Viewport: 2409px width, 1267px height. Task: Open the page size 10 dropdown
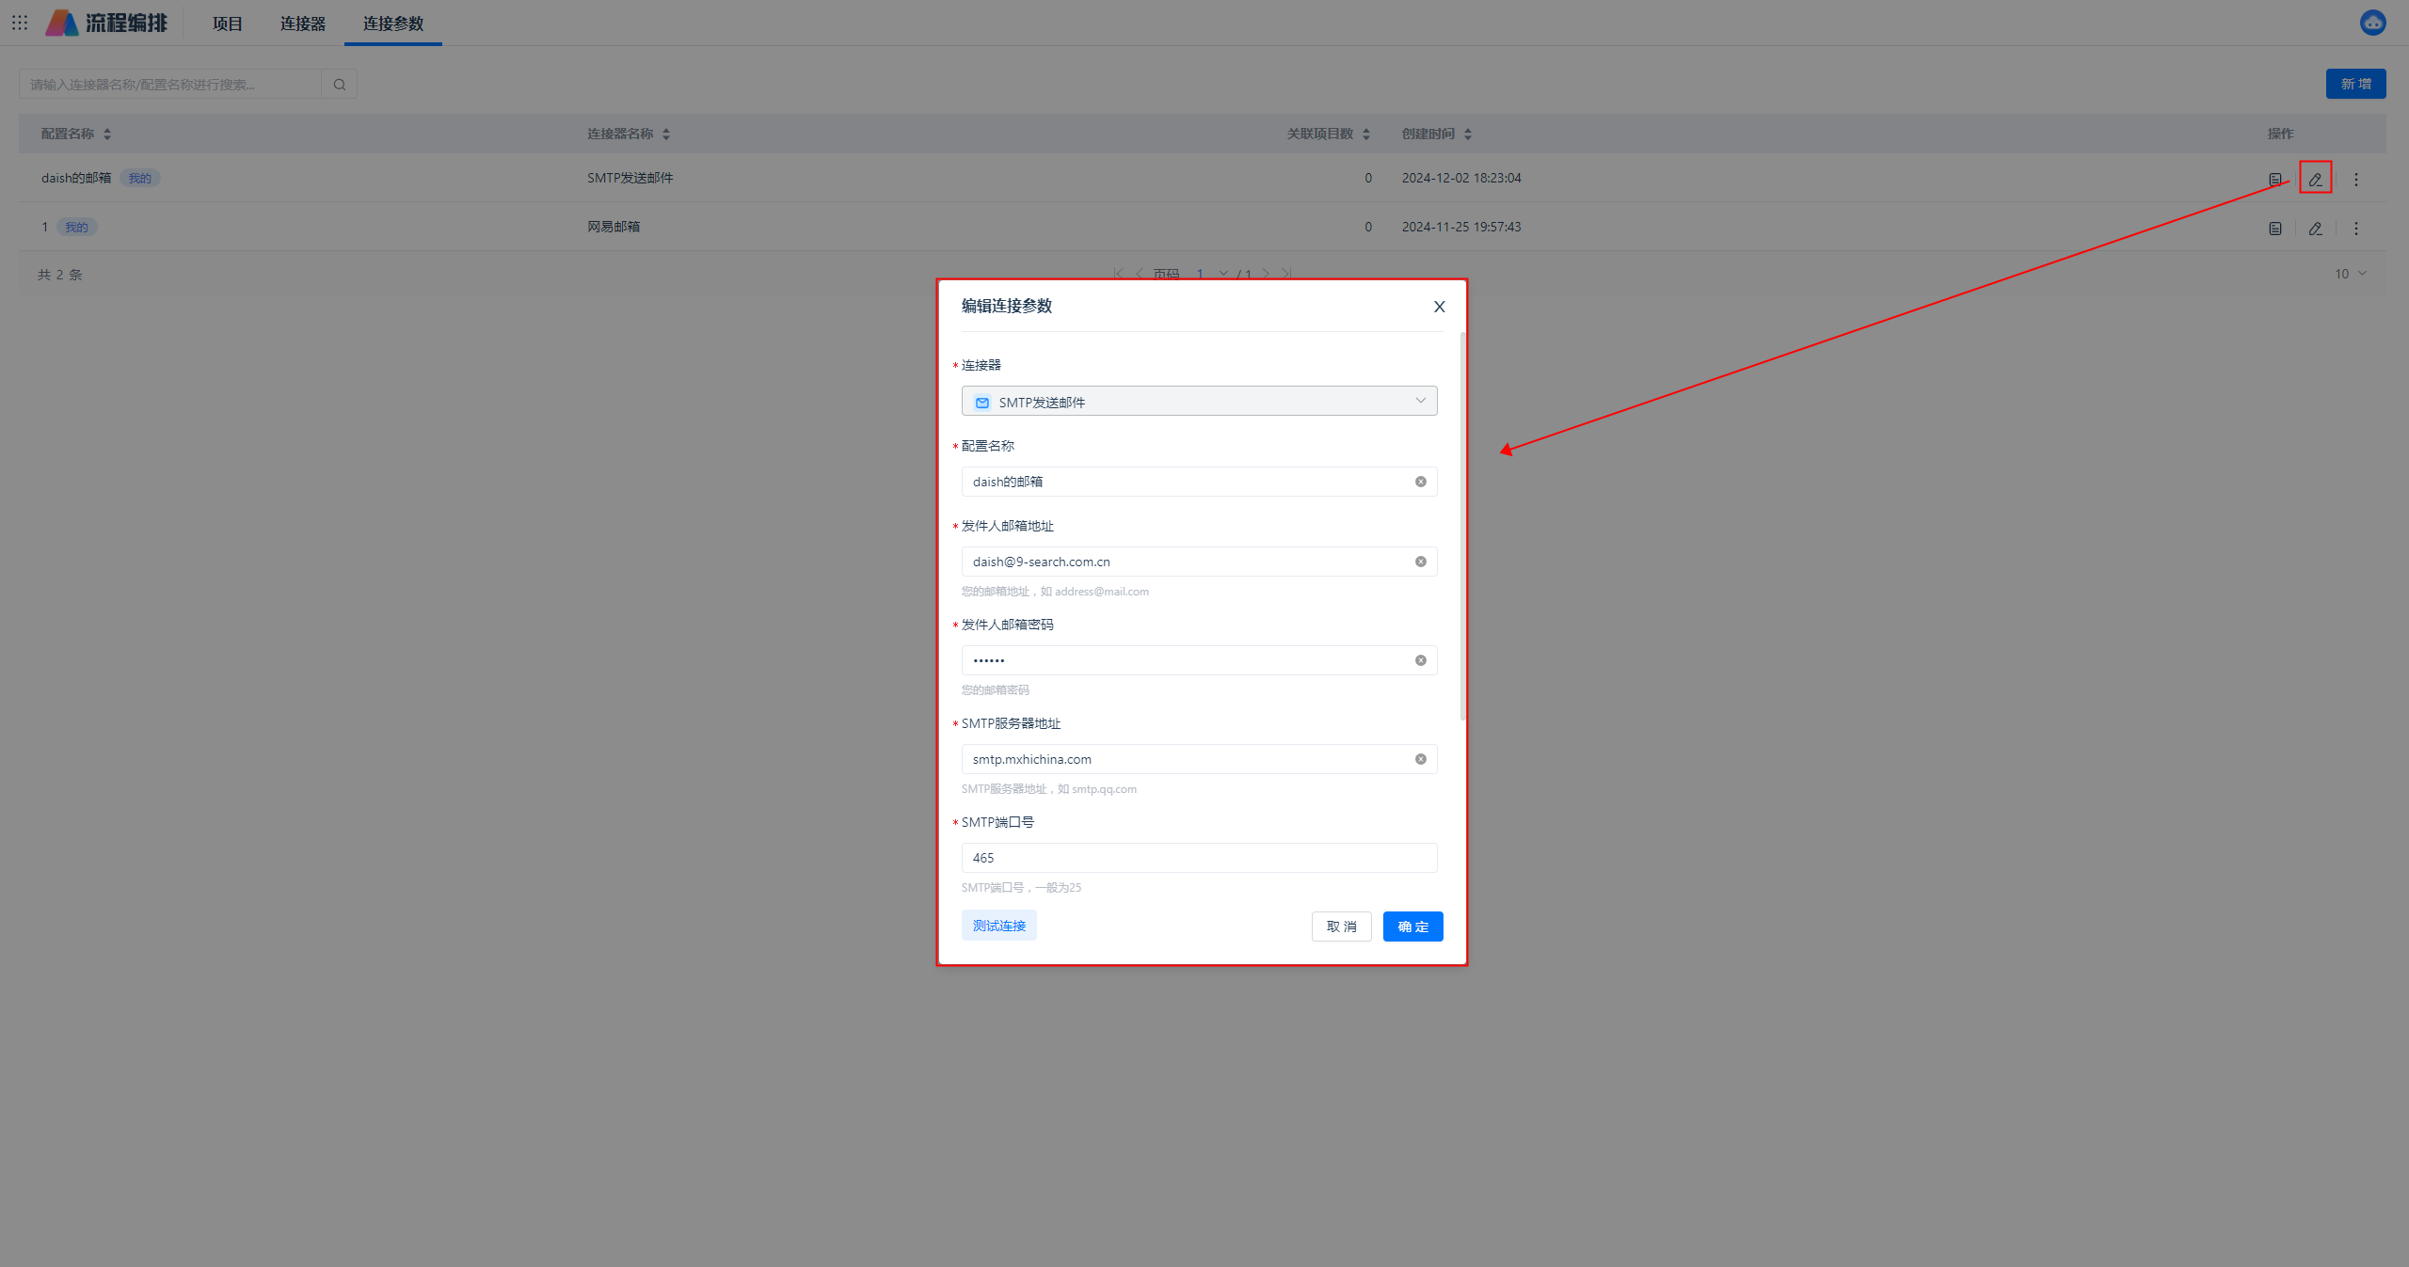tap(2350, 274)
